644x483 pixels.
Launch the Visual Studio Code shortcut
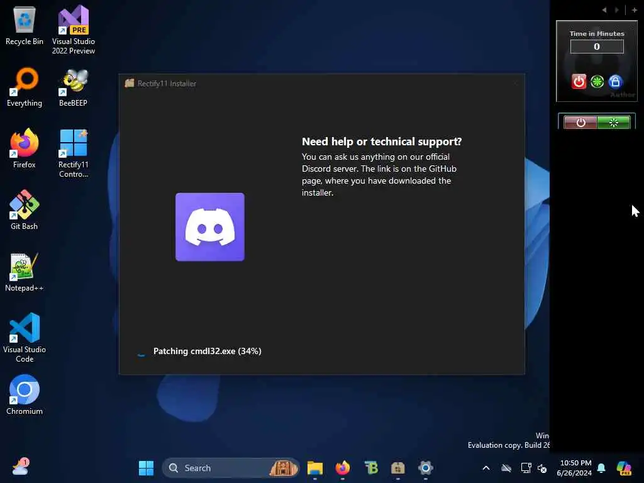25,338
